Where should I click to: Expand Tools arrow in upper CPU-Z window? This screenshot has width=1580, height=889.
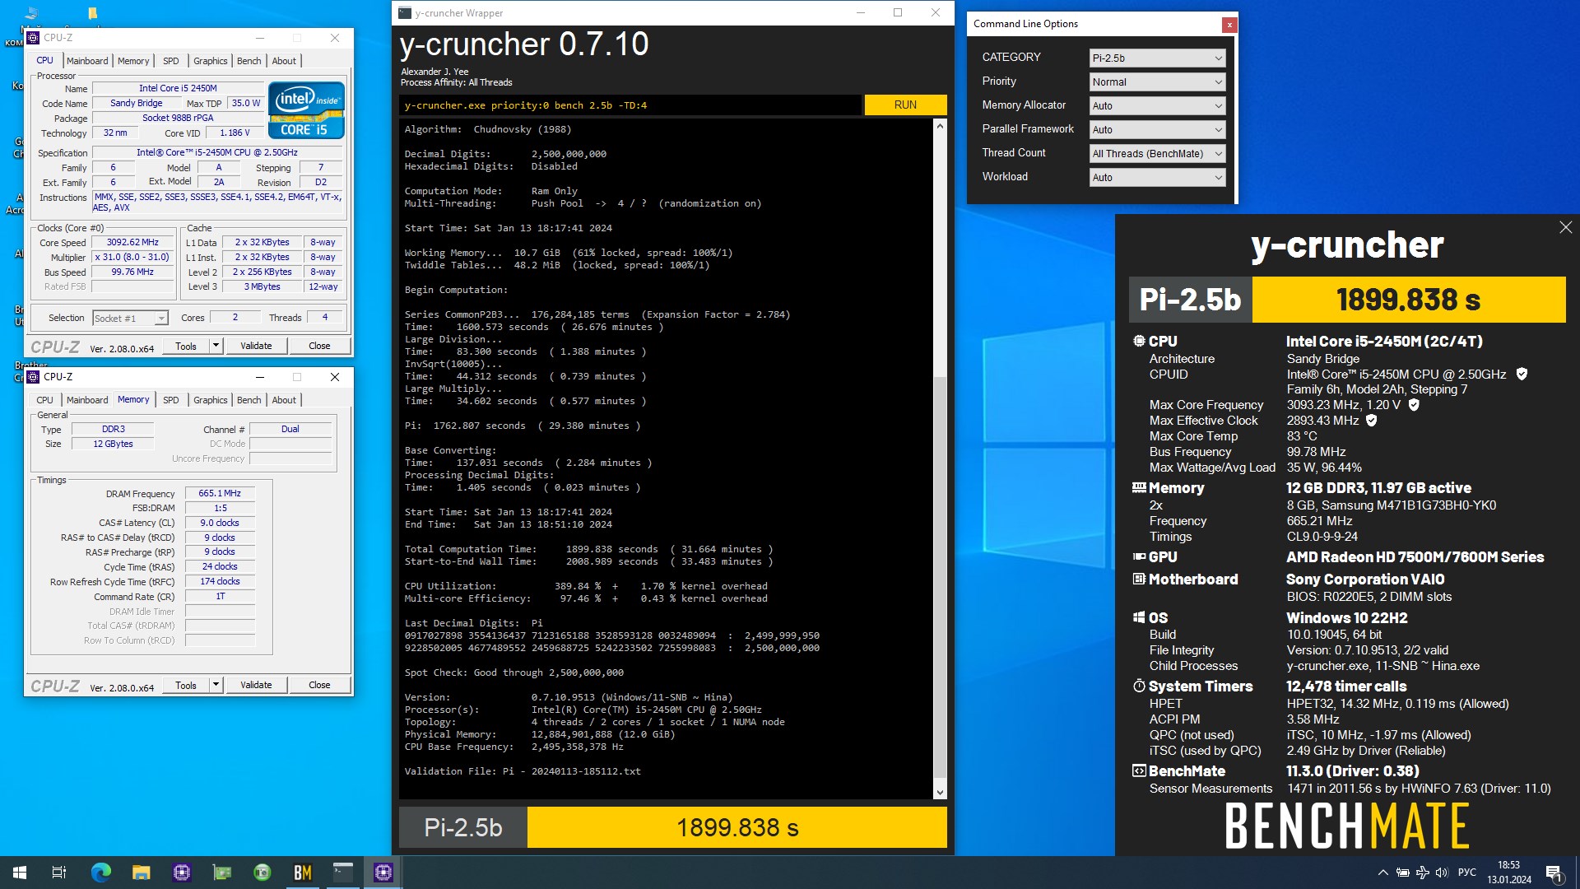pos(216,346)
